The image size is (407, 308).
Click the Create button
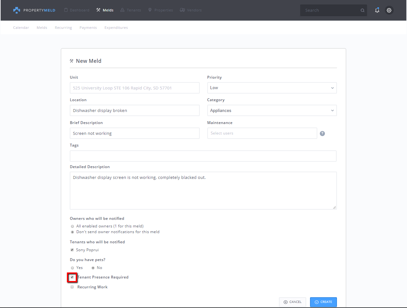(x=323, y=302)
